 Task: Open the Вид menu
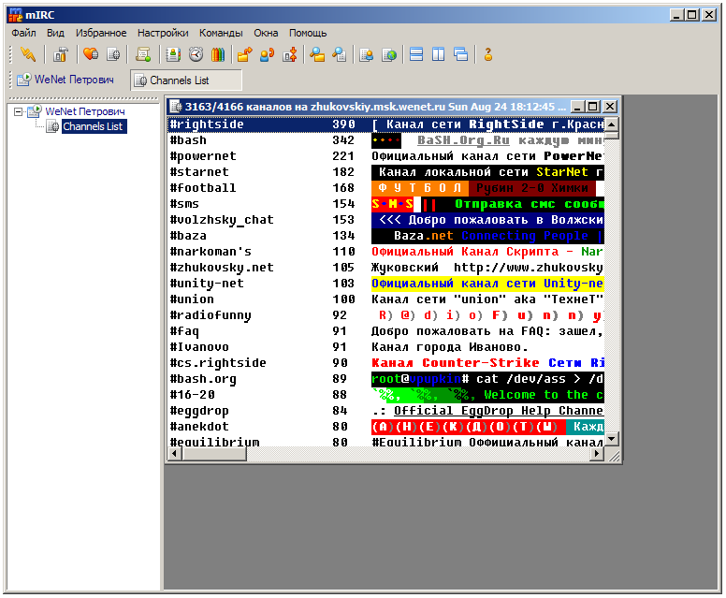(55, 33)
